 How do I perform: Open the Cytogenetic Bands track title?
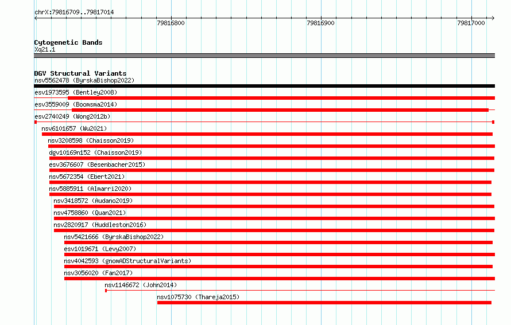[x=68, y=42]
